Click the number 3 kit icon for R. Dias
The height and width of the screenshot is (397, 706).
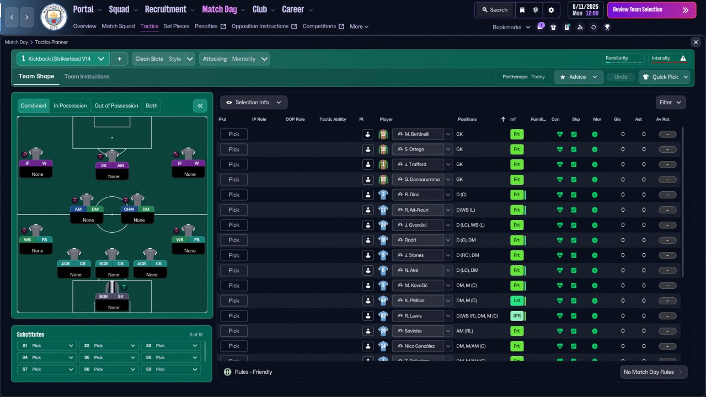(x=383, y=195)
